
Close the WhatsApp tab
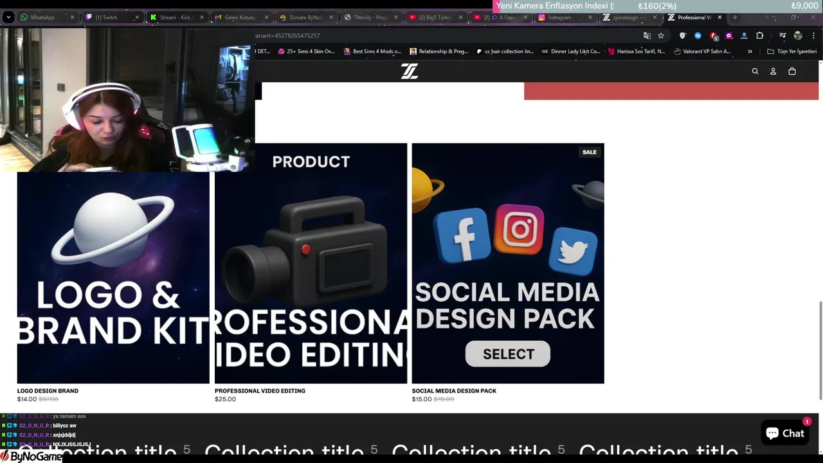[x=72, y=17]
